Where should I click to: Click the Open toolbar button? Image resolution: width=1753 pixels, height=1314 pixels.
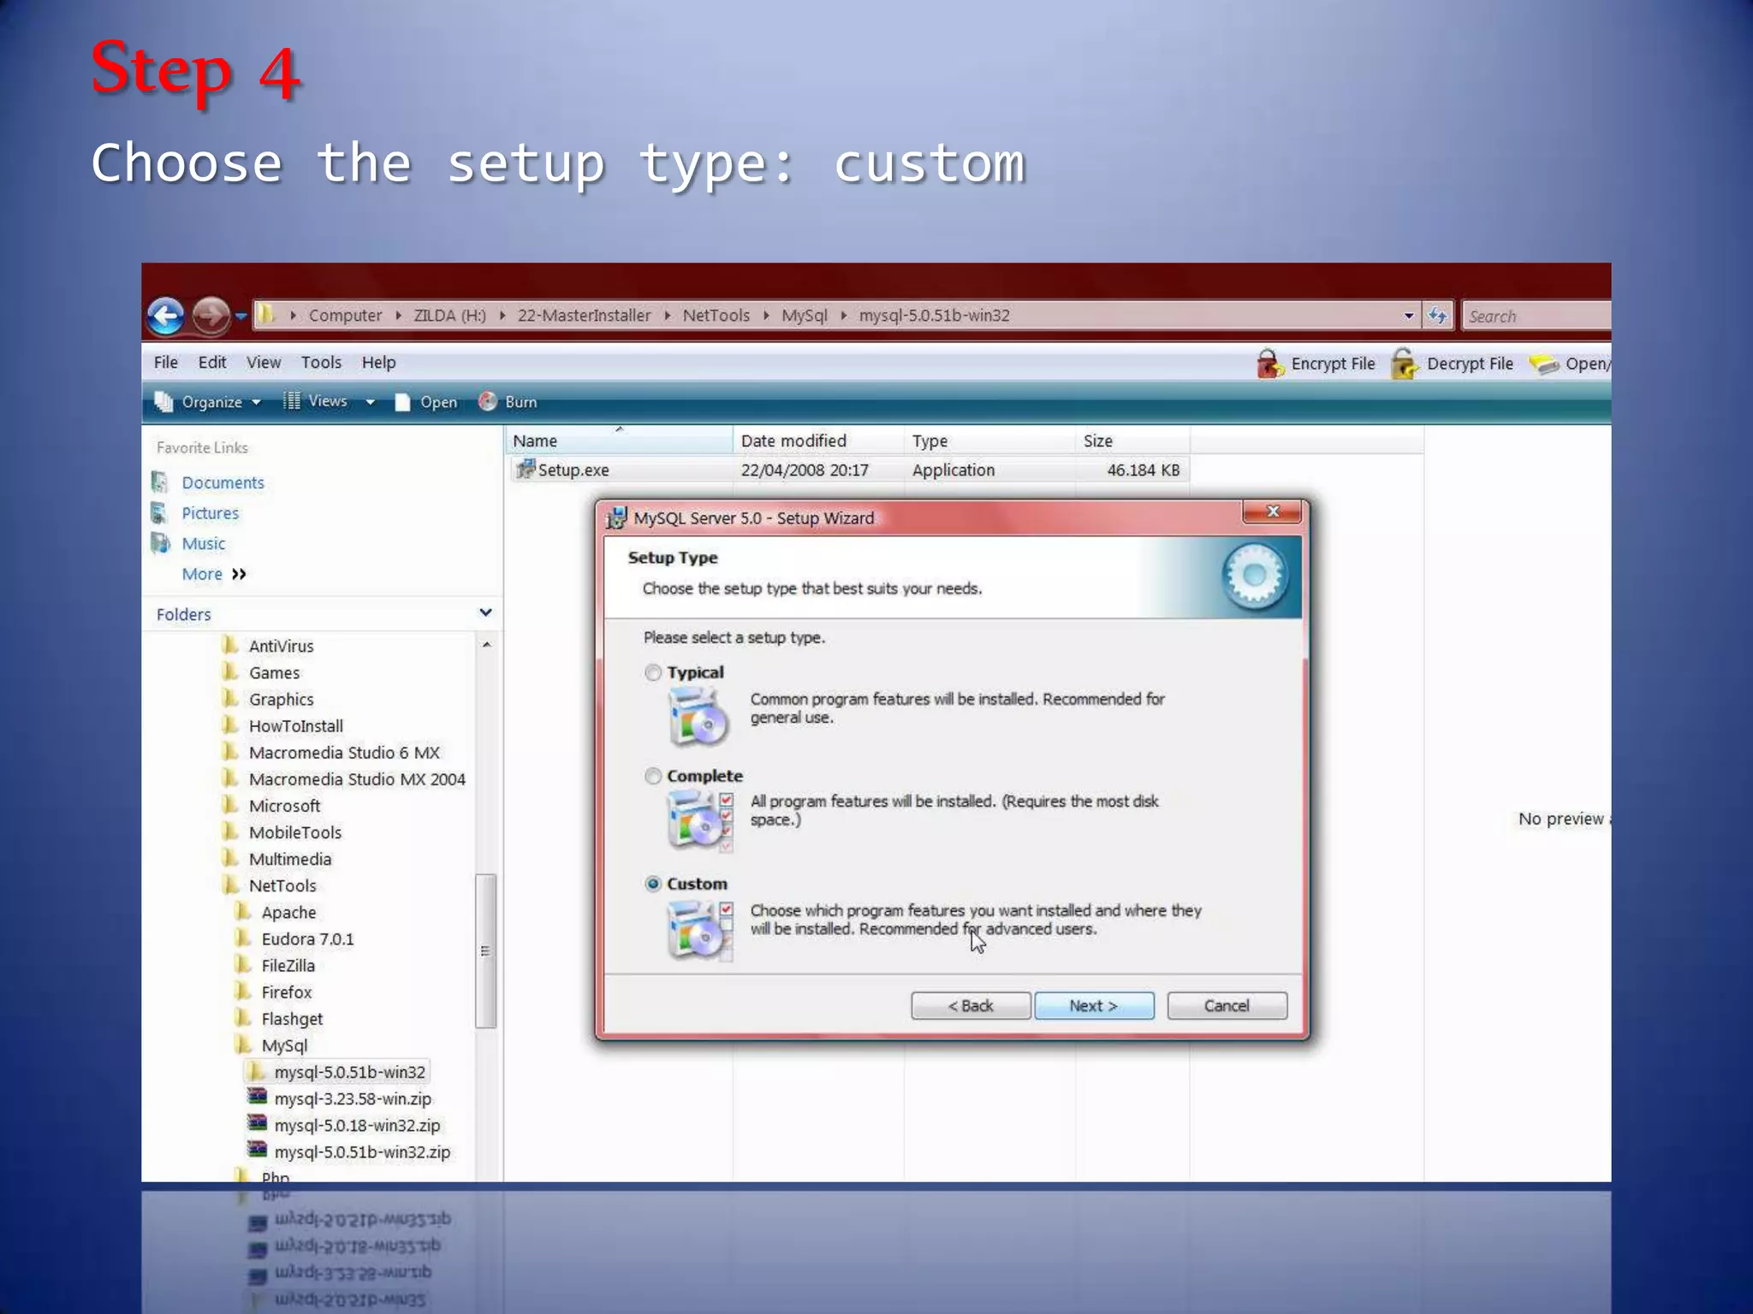click(426, 402)
